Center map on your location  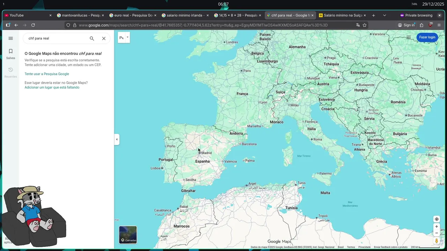click(x=437, y=219)
